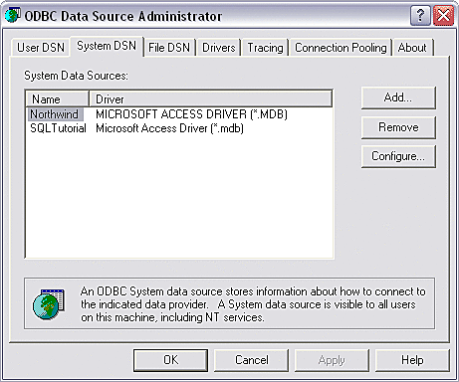The height and width of the screenshot is (382, 459).
Task: Open the File DSN tab
Action: pos(169,48)
